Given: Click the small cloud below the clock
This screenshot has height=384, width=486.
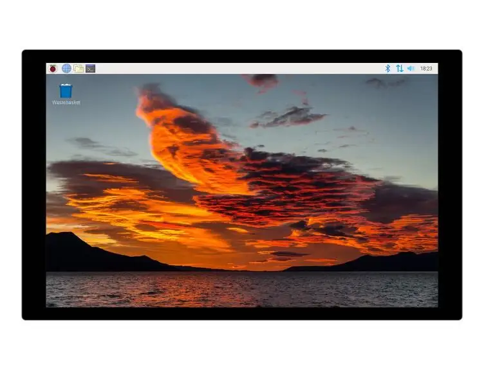Looking at the screenshot, I should click(385, 82).
